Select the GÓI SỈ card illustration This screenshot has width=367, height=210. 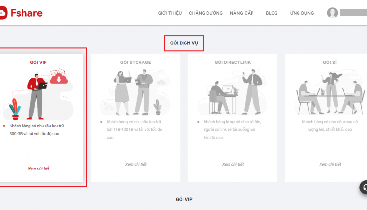[330, 92]
